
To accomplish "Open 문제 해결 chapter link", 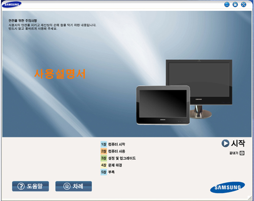I will (x=115, y=165).
